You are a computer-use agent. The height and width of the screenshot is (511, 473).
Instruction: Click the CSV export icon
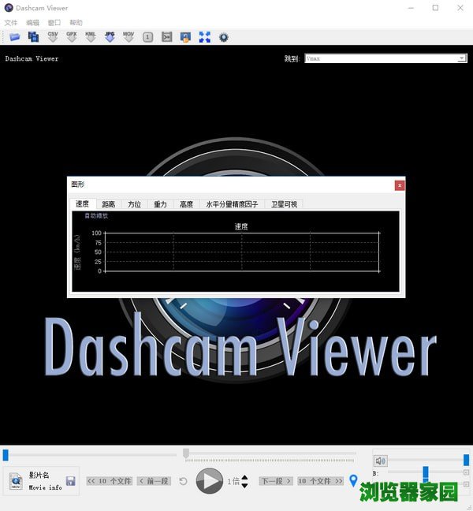coord(53,36)
